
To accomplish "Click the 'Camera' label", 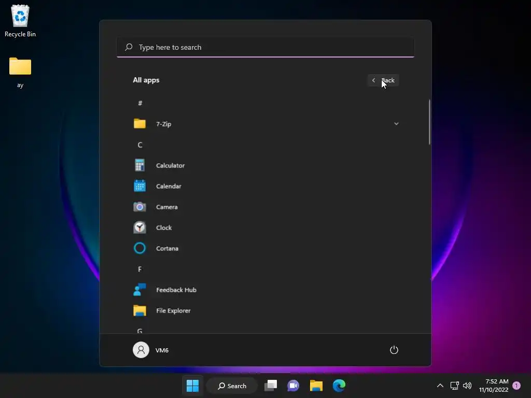I will point(166,207).
